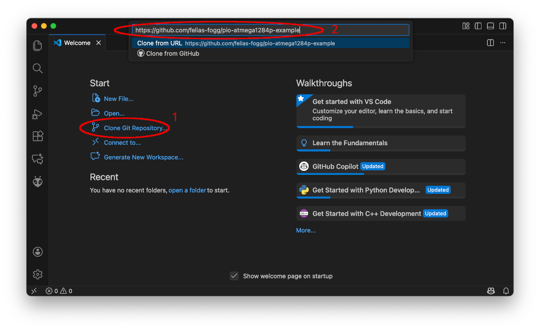Open Get Started with Python Development walkthrough
This screenshot has width=540, height=331.
click(381, 190)
